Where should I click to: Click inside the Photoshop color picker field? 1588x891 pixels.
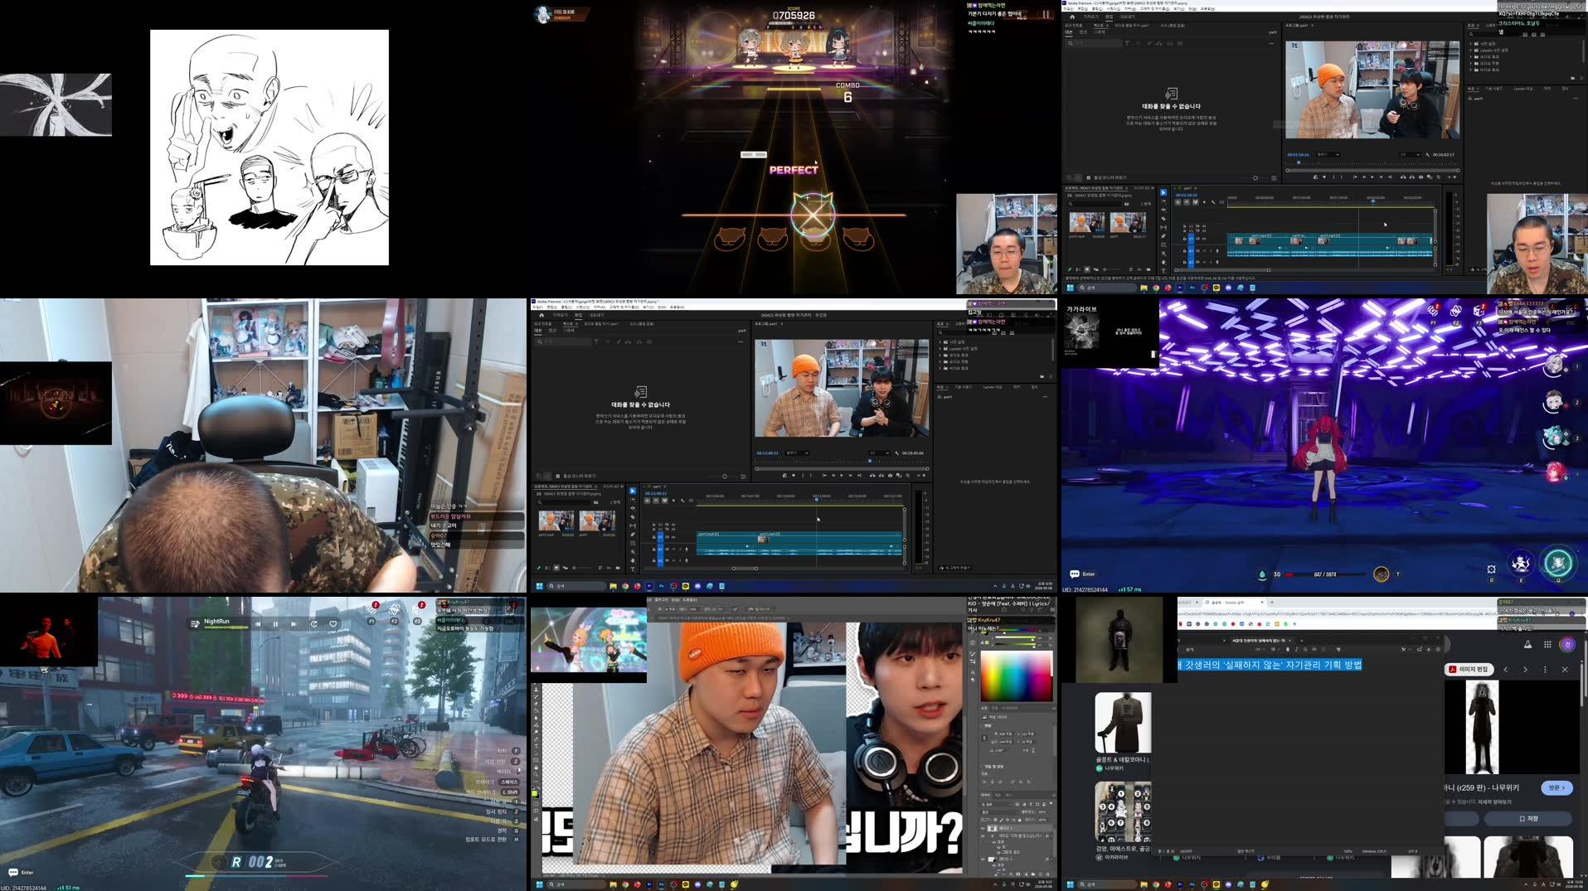[x=1017, y=676]
